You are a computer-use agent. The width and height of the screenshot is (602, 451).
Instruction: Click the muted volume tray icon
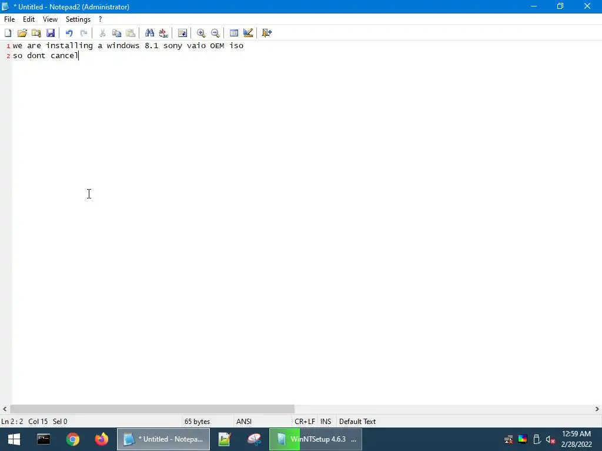click(550, 439)
